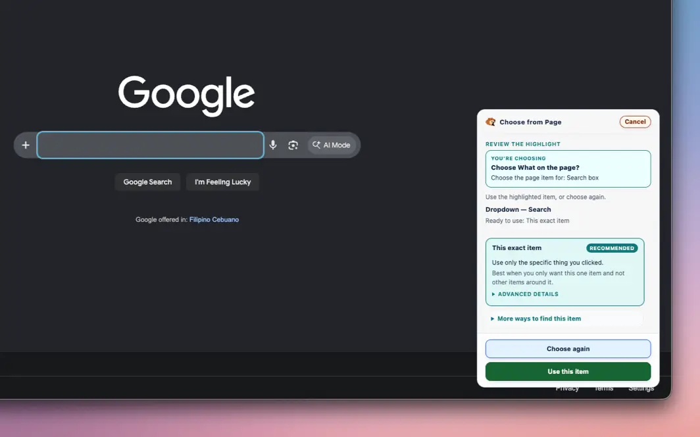The image size is (700, 437).
Task: Start voice search with microphone icon
Action: pos(273,145)
